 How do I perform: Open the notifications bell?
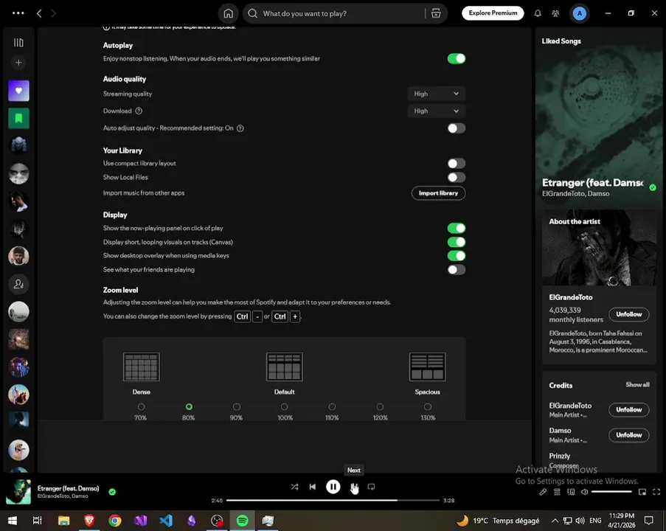pyautogui.click(x=538, y=13)
